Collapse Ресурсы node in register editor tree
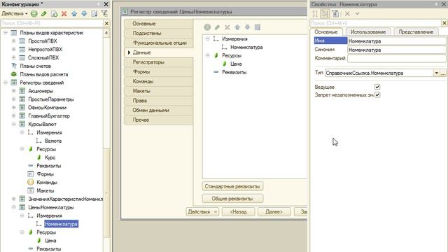The height and width of the screenshot is (252, 448). [208, 55]
